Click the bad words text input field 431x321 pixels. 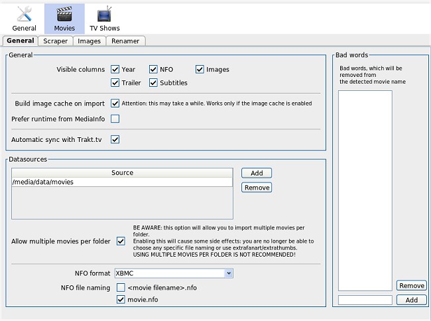click(365, 300)
